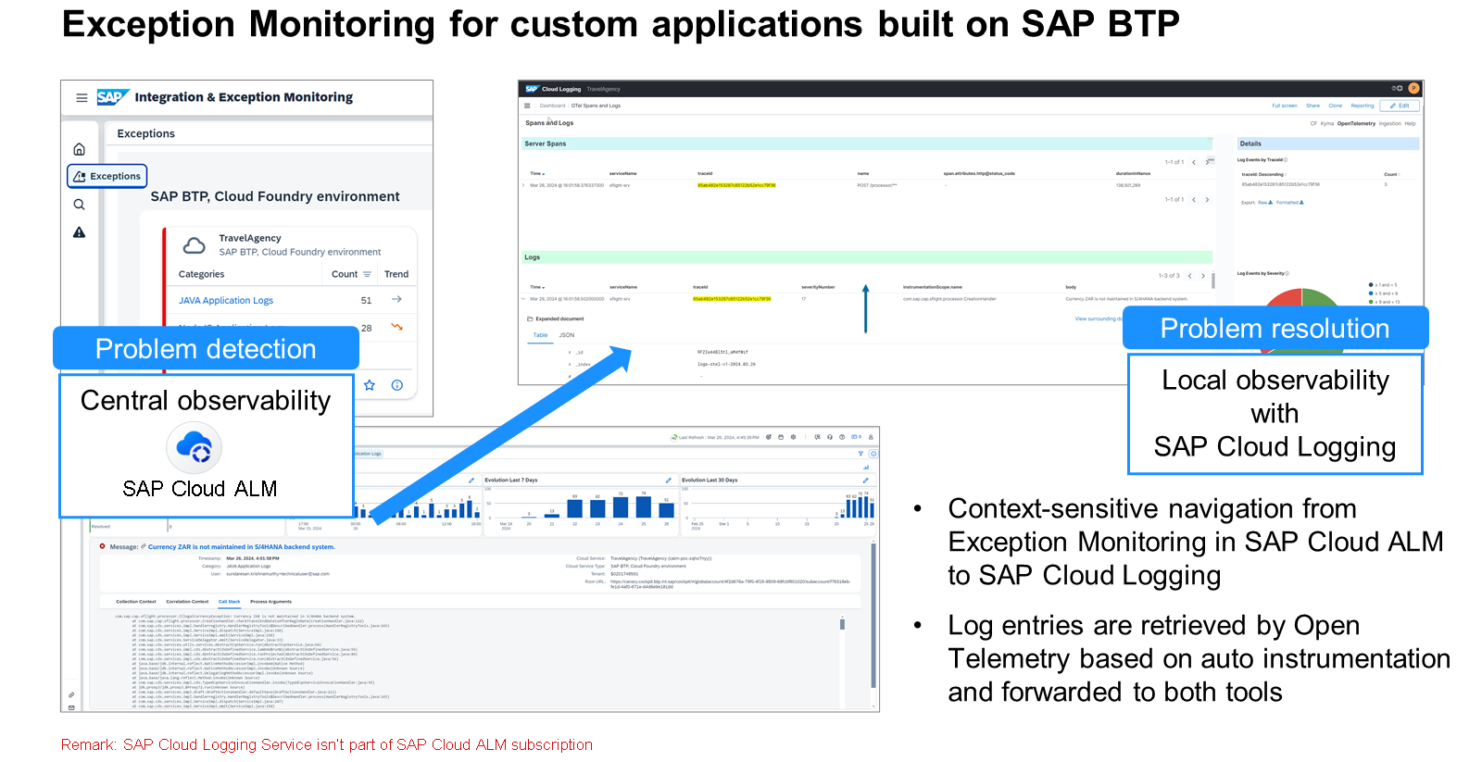Image resolution: width=1482 pixels, height=762 pixels.
Task: Click the help question icon in Cloud ALM header
Action: 842,437
